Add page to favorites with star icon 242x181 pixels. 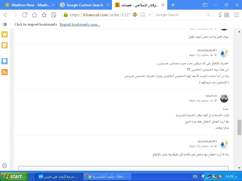point(44,15)
